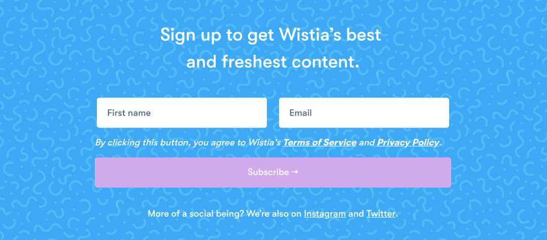This screenshot has width=547, height=240.
Task: Select the word 'Subscribe' on the button
Action: 268,172
